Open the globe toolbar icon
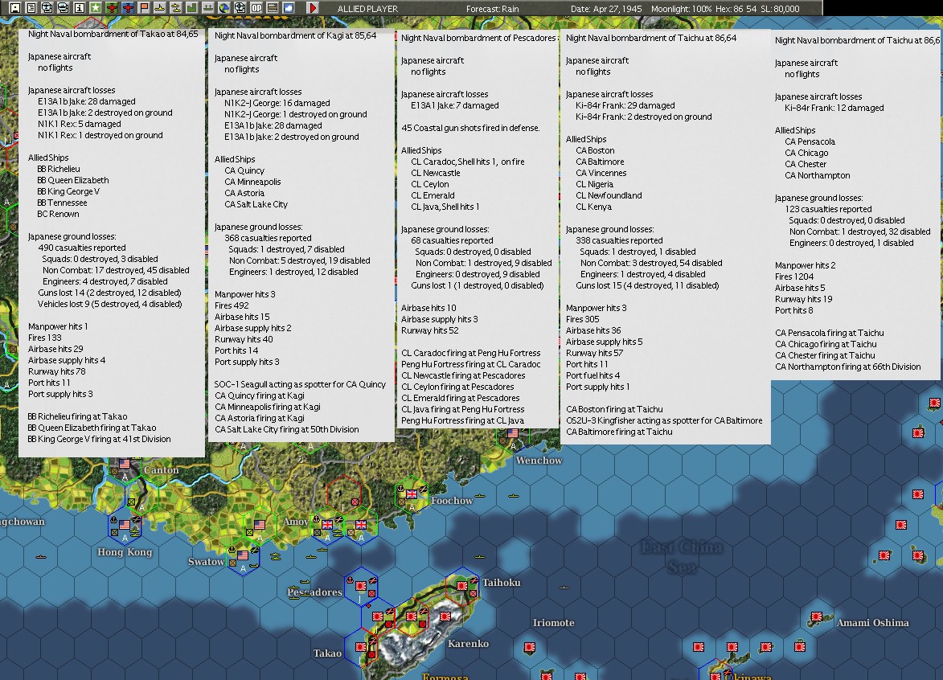This screenshot has height=680, width=943. 224,8
